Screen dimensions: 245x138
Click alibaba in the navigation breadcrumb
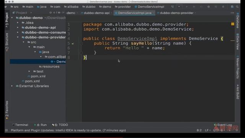pos(71,7)
